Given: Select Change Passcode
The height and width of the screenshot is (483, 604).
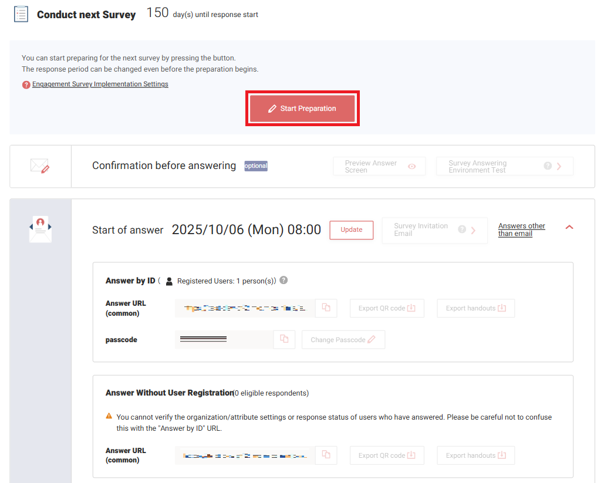Looking at the screenshot, I should 343,339.
